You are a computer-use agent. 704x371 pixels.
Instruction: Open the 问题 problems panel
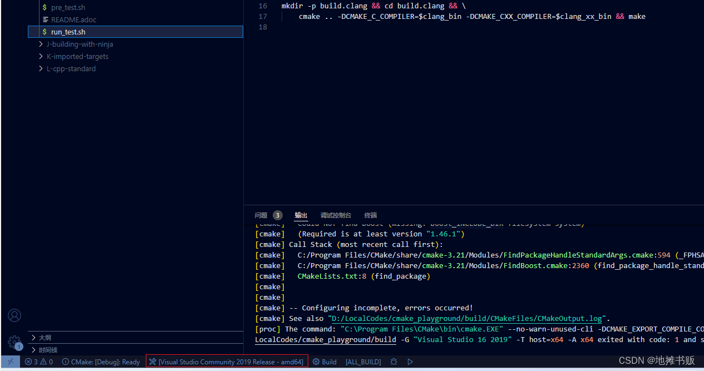point(261,215)
